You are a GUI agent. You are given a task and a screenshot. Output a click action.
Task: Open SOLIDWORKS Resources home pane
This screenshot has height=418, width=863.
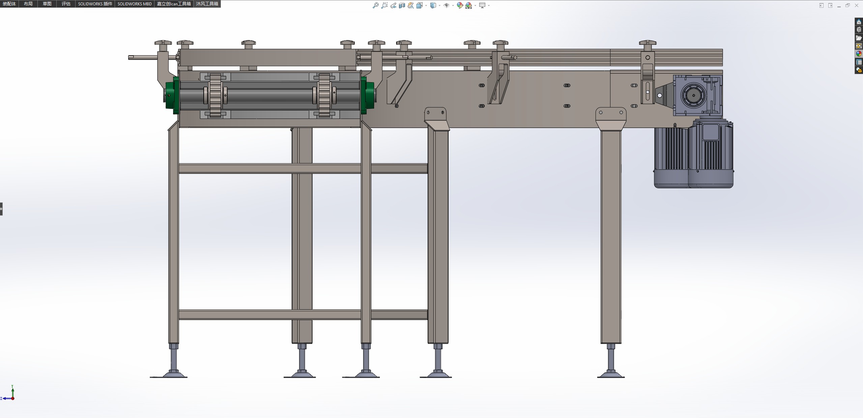[x=859, y=22]
